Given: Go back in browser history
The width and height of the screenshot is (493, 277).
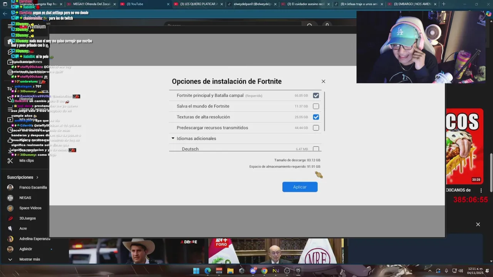Looking at the screenshot, I should pos(5,13).
